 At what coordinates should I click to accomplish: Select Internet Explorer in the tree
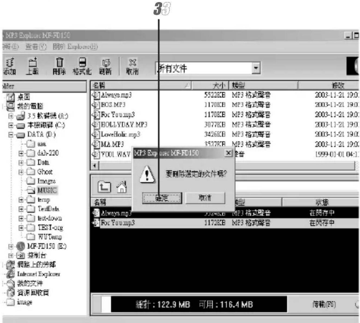click(x=39, y=274)
